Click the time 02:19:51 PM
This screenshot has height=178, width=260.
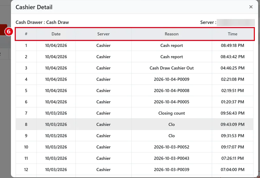click(232, 91)
